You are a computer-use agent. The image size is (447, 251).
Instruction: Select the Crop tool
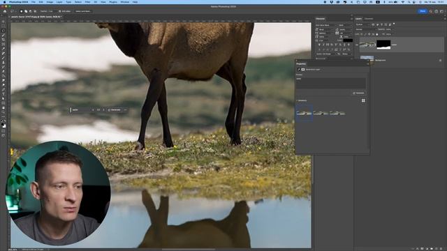click(3, 40)
